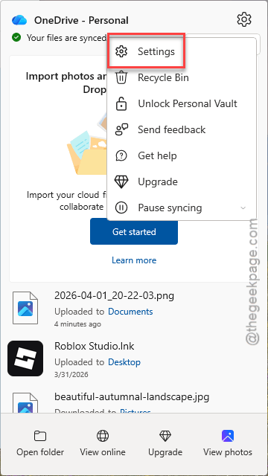Click the View online globe icon

tap(103, 436)
